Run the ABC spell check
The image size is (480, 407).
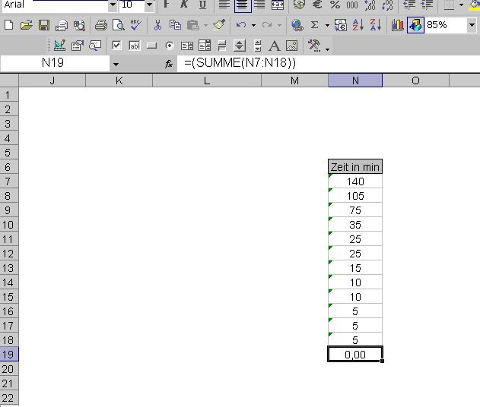[135, 25]
